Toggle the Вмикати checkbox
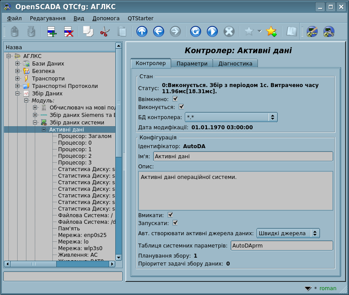 point(170,215)
